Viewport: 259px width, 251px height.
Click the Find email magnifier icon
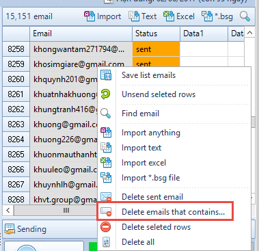coord(106,114)
